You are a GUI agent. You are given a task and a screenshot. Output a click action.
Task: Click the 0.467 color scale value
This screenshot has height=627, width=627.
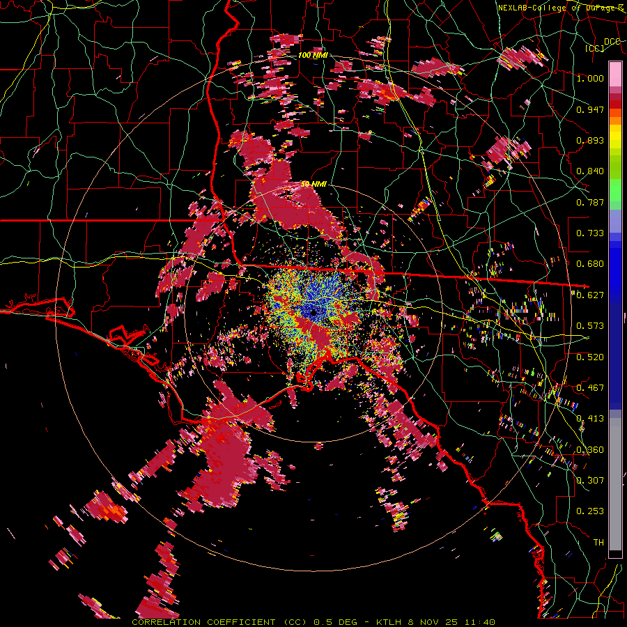(x=590, y=388)
